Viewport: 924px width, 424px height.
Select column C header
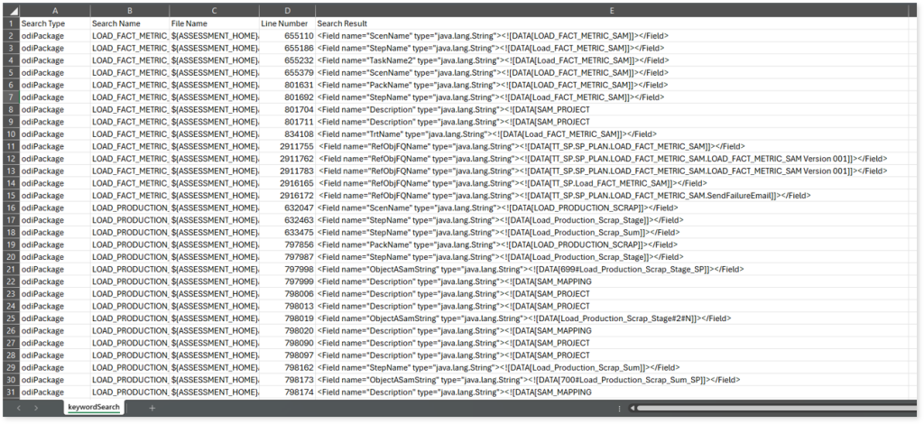214,10
